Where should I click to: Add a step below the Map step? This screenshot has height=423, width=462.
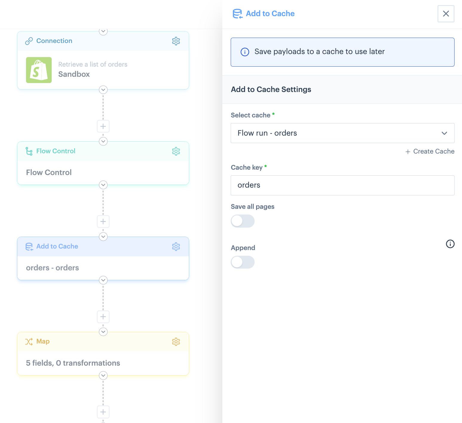[x=103, y=412]
